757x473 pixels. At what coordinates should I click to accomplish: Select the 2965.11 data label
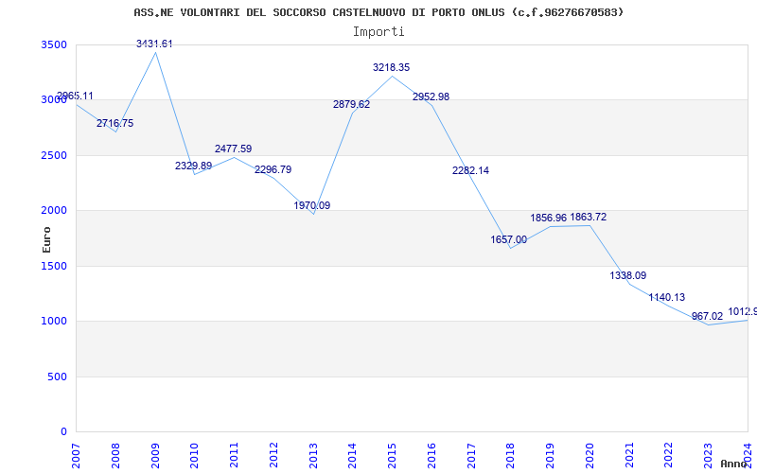tap(75, 96)
